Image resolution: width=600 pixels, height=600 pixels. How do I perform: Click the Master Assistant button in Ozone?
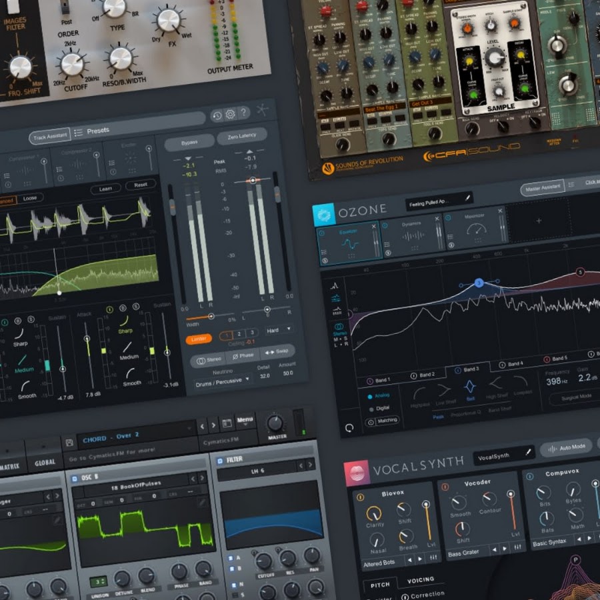click(x=543, y=187)
